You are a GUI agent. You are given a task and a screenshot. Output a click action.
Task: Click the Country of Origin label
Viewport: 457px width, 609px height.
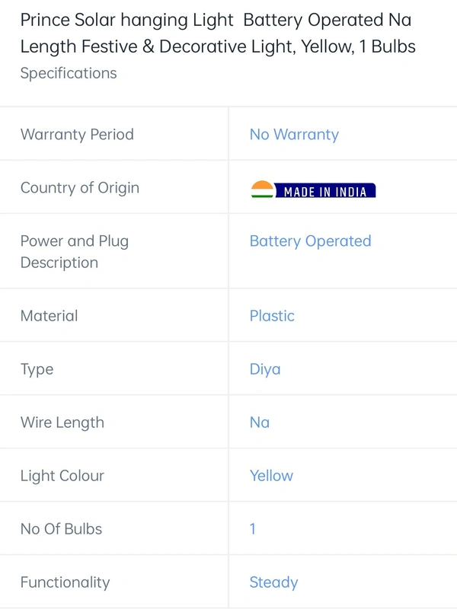click(80, 187)
